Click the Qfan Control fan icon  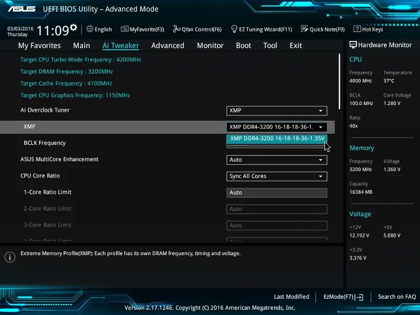pyautogui.click(x=176, y=29)
